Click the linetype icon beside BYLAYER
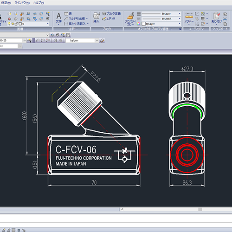Viewport: 232px width, 232px height. point(139,19)
